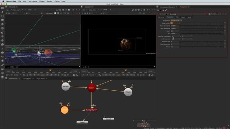Click the focal length slider

[202, 23]
